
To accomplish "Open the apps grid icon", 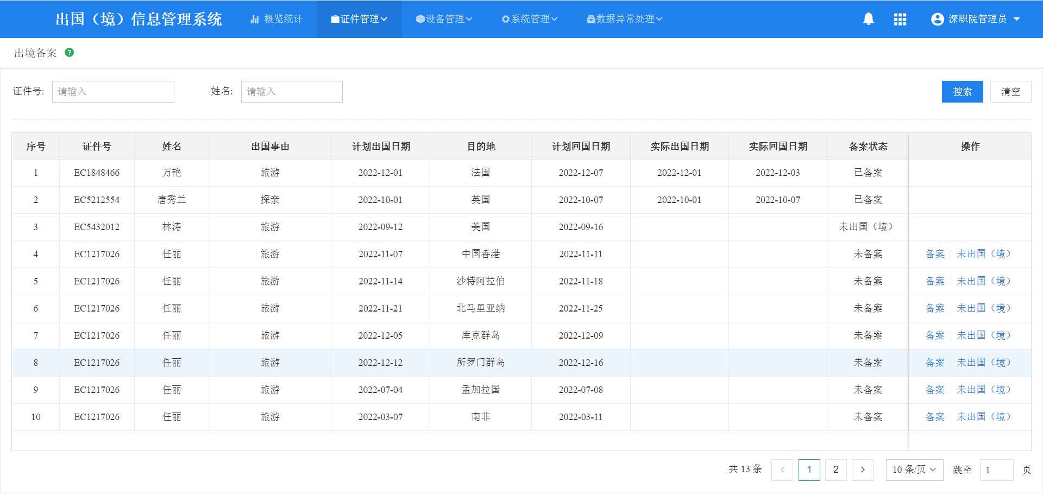I will click(900, 19).
